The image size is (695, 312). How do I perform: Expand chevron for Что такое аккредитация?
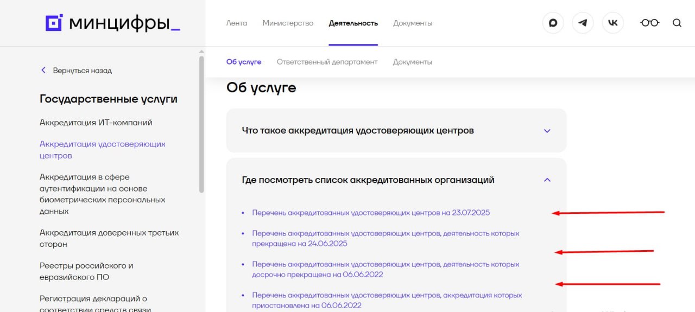547,131
